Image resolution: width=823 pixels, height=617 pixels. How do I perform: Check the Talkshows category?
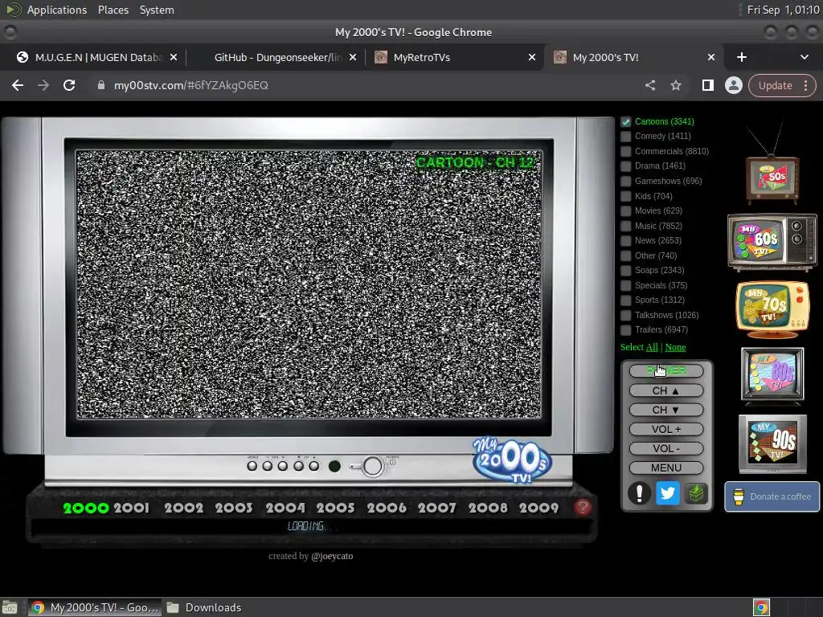coord(625,315)
